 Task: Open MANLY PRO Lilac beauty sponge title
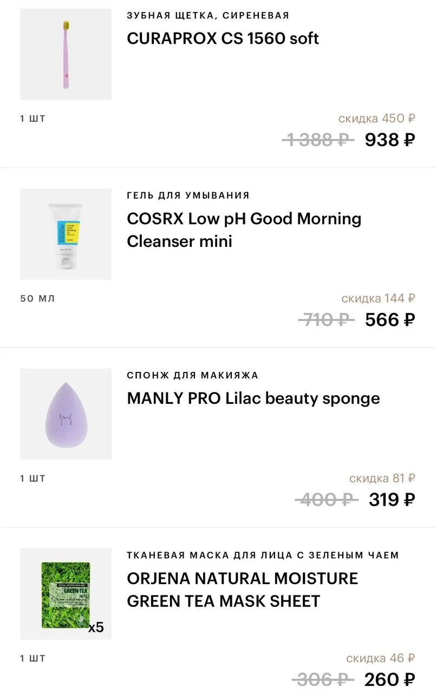click(253, 398)
